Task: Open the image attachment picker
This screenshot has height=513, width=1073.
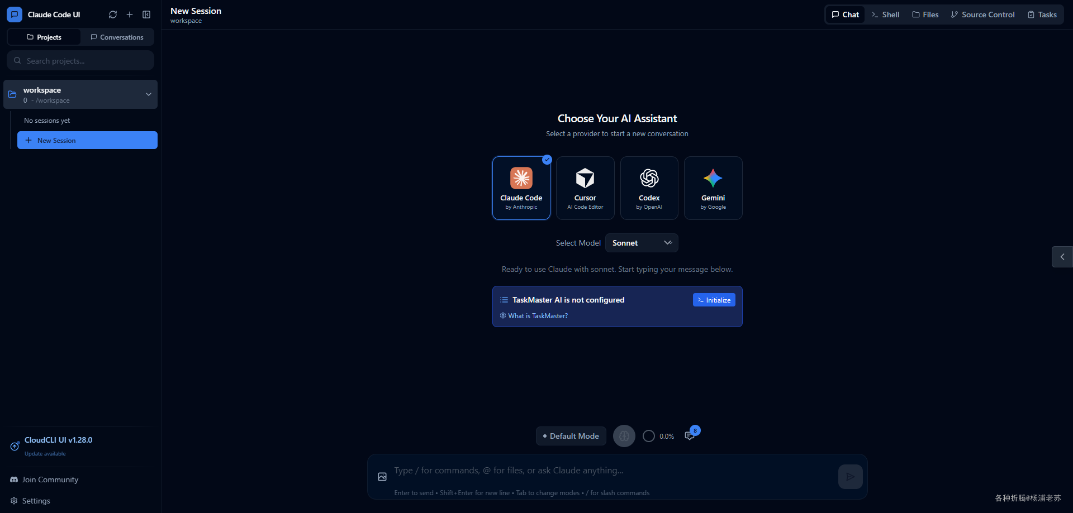Action: point(382,477)
